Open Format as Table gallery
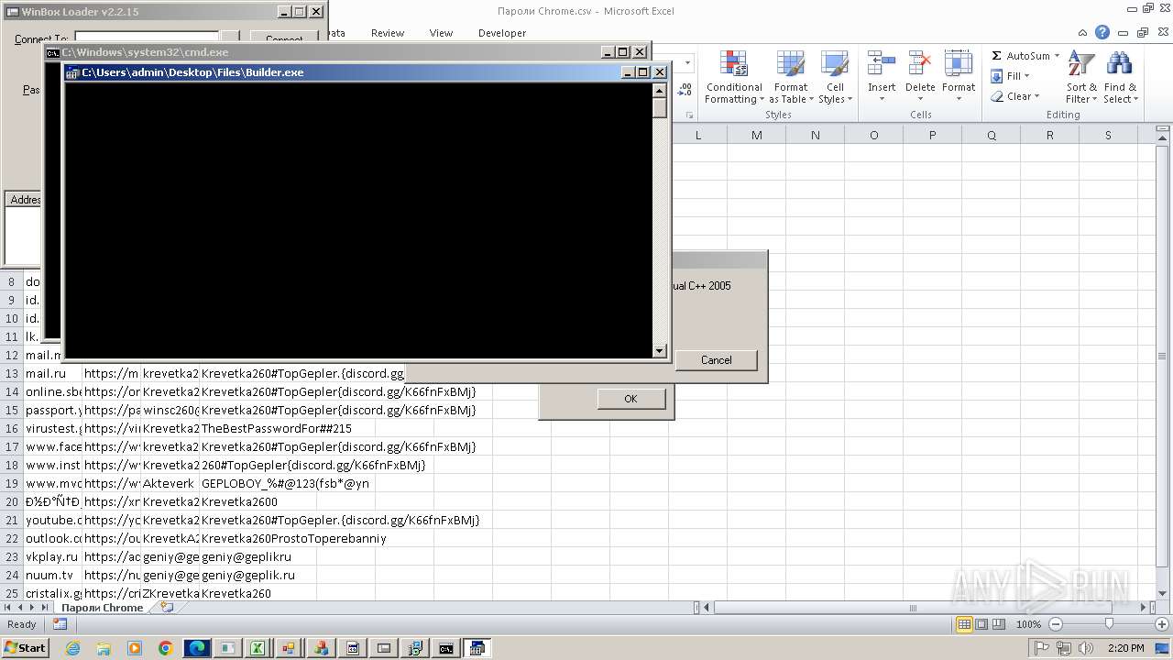Image resolution: width=1173 pixels, height=660 pixels. click(791, 77)
